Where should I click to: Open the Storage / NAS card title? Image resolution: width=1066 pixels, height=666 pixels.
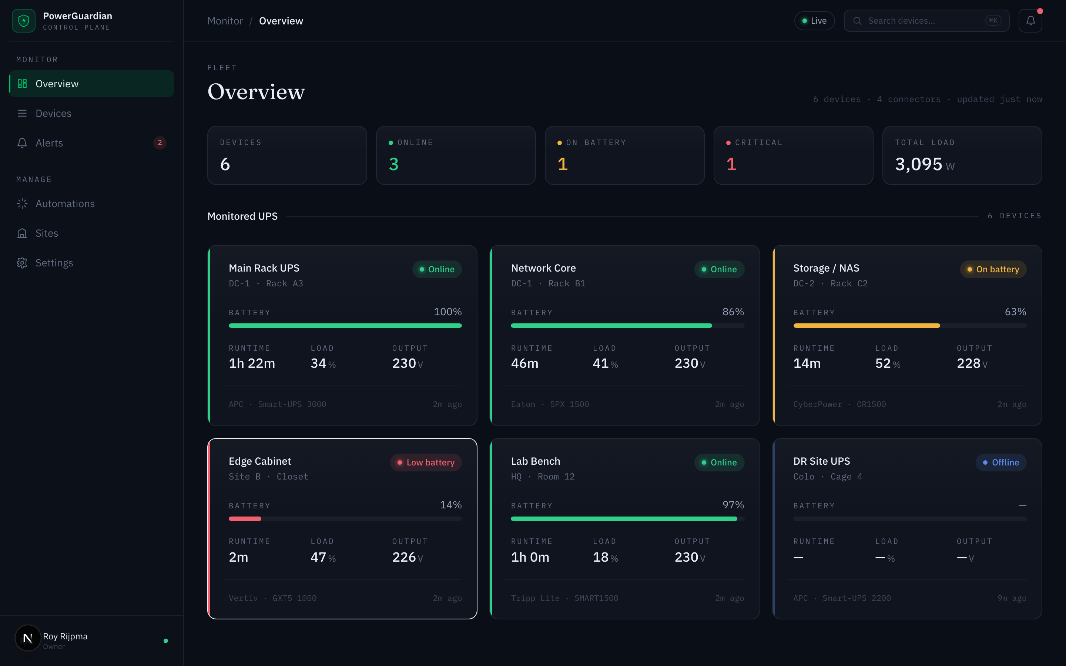[x=826, y=268]
